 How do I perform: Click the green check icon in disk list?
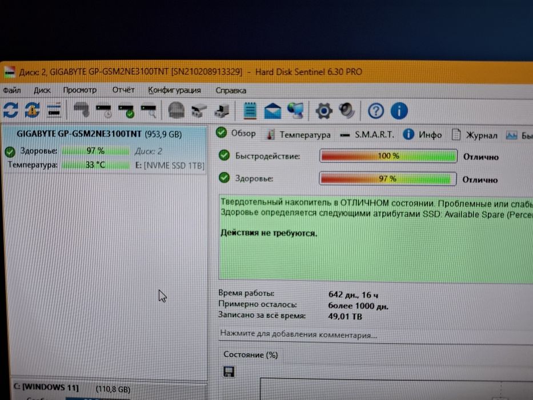click(10, 151)
